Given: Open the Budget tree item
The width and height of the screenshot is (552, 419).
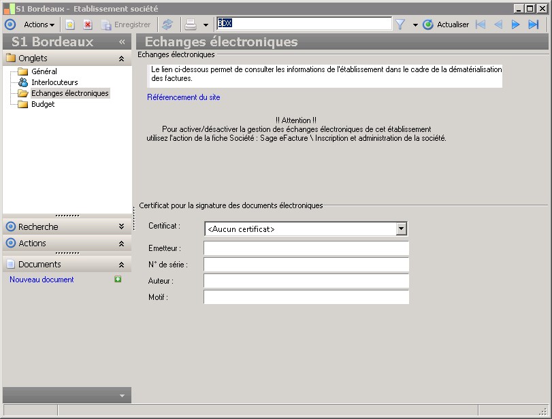Looking at the screenshot, I should pyautogui.click(x=43, y=104).
